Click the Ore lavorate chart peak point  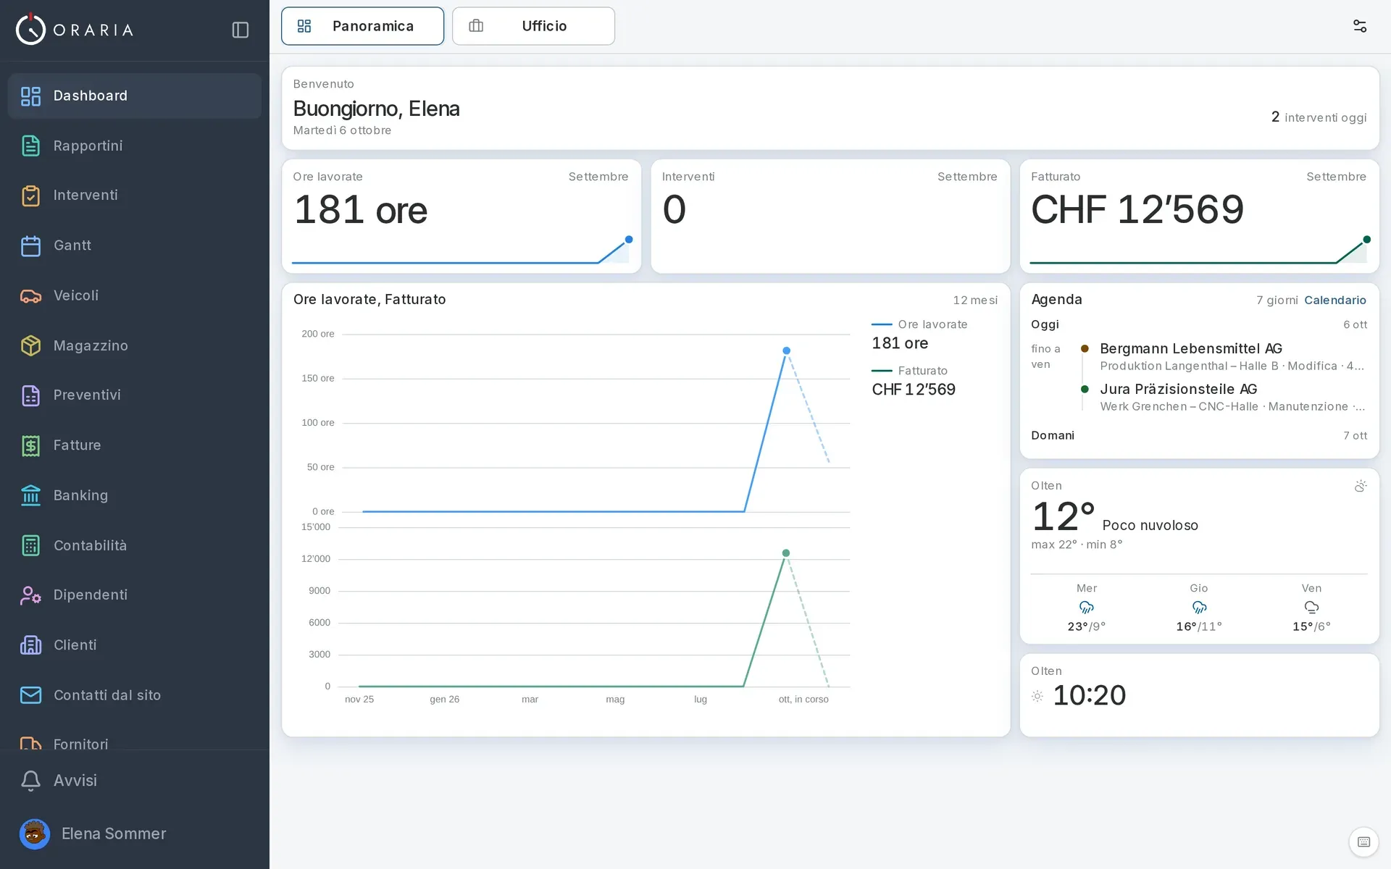[786, 350]
